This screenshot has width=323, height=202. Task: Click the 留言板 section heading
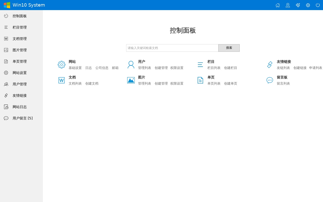282,77
